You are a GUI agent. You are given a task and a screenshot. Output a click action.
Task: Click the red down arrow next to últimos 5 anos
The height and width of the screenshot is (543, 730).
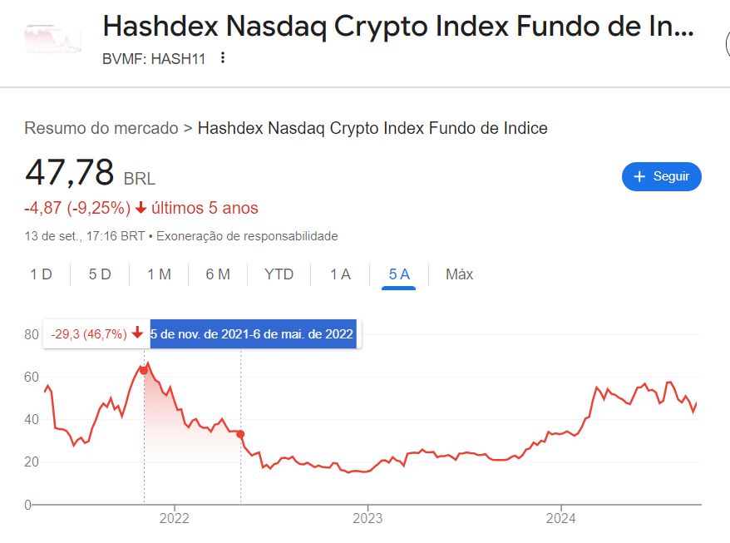click(141, 208)
